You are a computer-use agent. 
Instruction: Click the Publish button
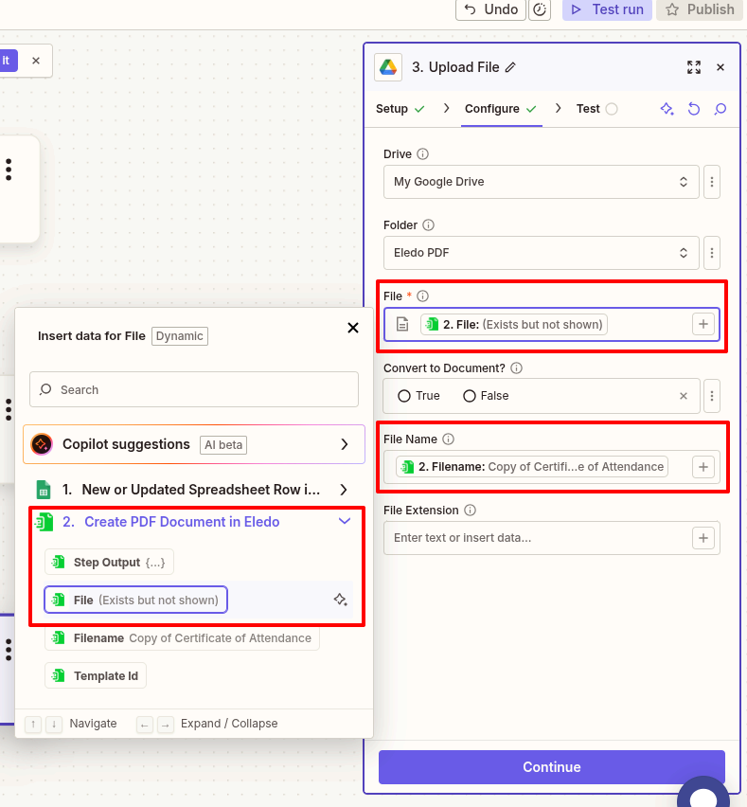(701, 9)
